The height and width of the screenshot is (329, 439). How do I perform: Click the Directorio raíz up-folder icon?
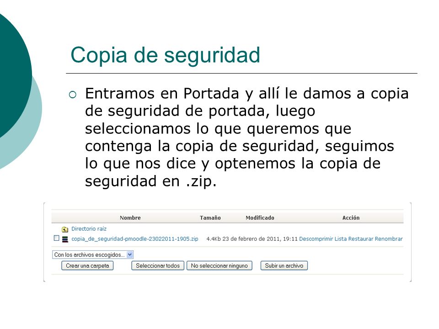click(64, 229)
